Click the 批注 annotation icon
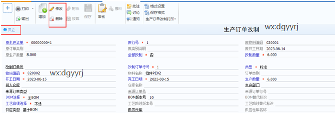Image resolution: width=336 pixels, height=114 pixels. tap(129, 6)
